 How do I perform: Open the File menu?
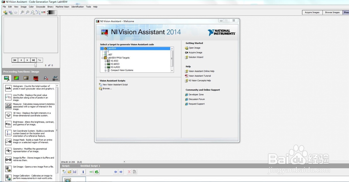point(4,7)
